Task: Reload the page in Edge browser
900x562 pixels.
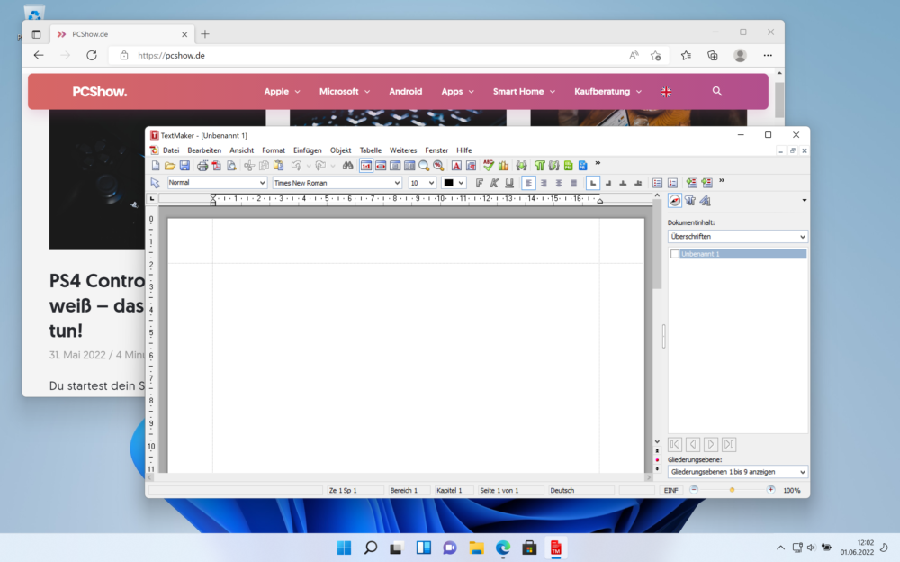Action: [x=91, y=56]
